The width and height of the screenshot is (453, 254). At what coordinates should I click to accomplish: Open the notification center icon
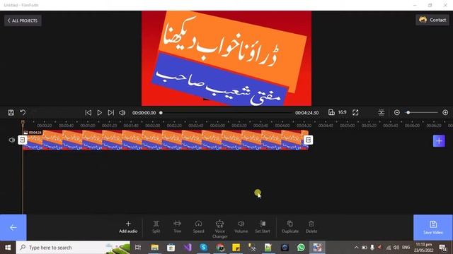tap(443, 248)
